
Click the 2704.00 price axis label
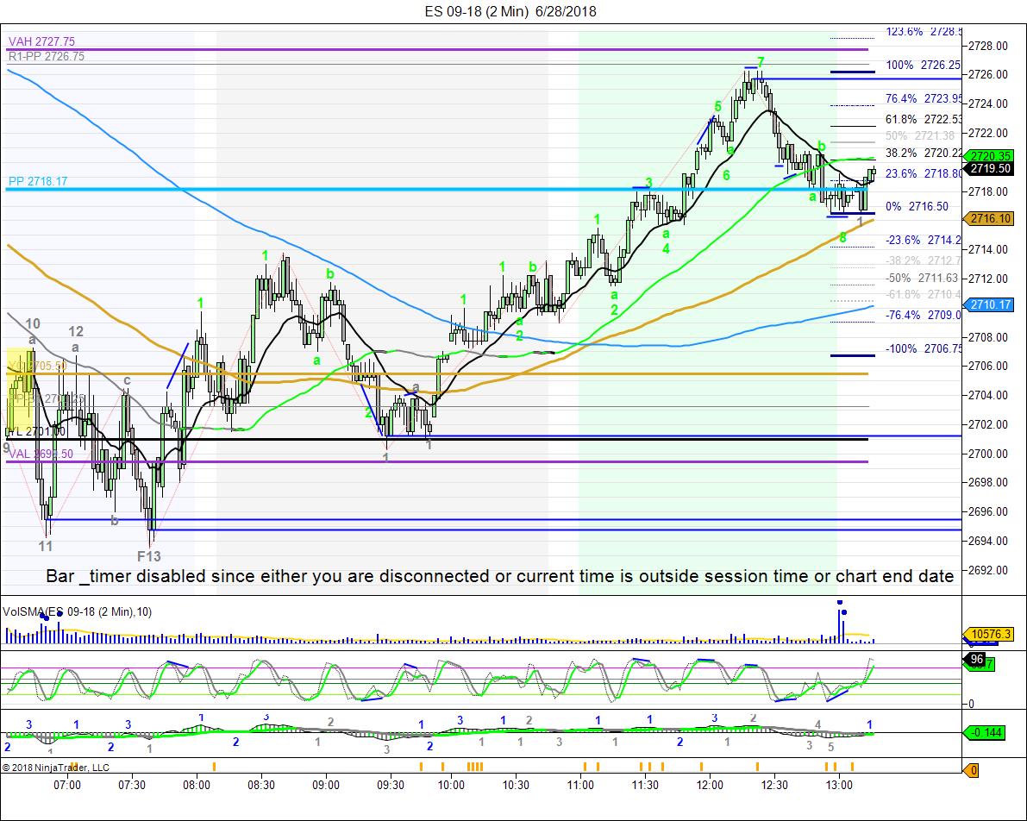click(x=987, y=395)
